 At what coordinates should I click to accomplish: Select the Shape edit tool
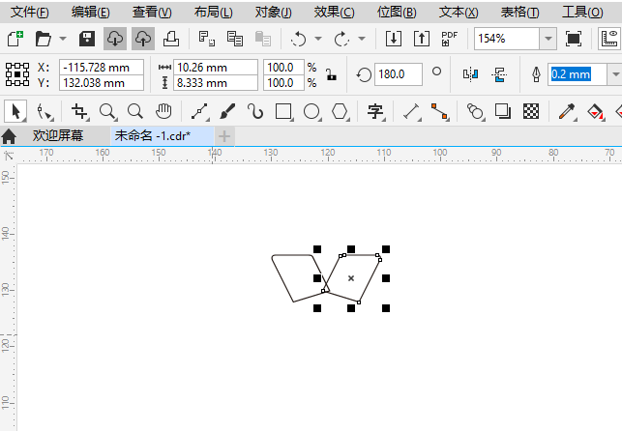pos(44,112)
